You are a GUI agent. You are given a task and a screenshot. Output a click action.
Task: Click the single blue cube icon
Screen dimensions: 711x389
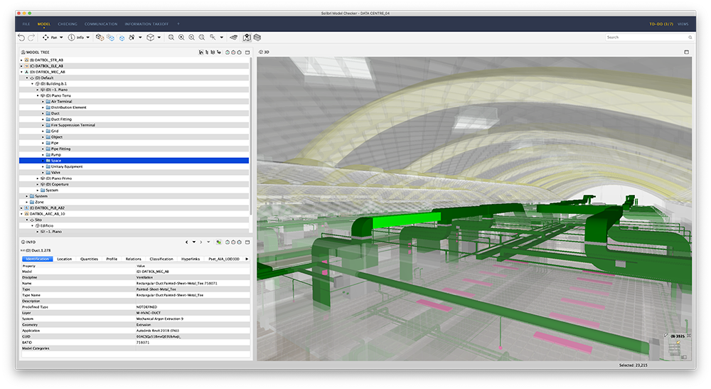[122, 38]
